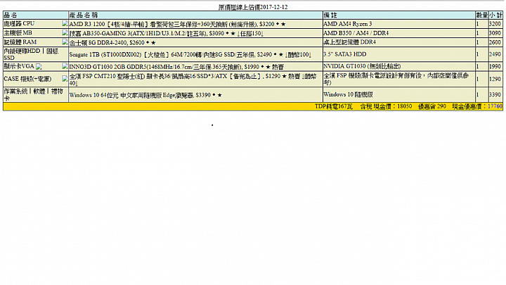Click the Seagate 1TB (ST1000DX002) product description
The width and height of the screenshot is (506, 285).
click(190, 55)
